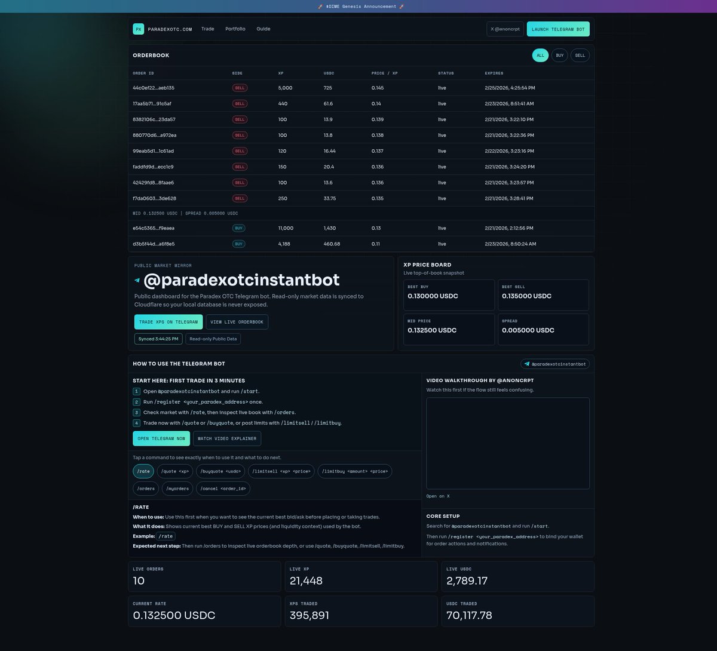Click Best Sell price card

543,295
